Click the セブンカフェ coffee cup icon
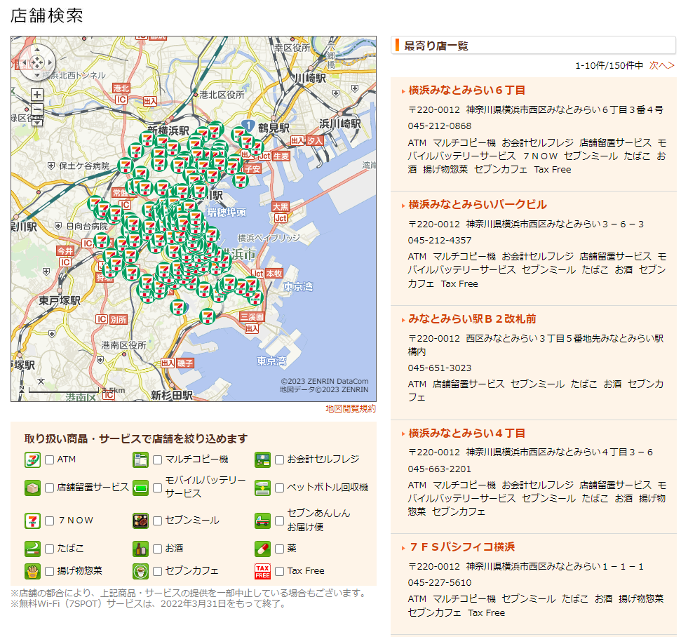The height and width of the screenshot is (637, 681). [x=140, y=571]
